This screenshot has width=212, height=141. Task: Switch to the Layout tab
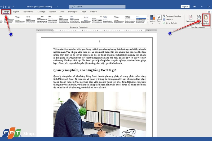point(16,12)
